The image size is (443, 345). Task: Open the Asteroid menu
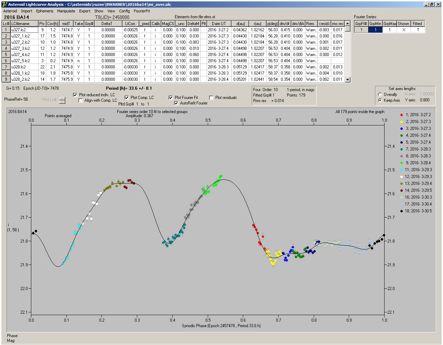tap(10, 11)
